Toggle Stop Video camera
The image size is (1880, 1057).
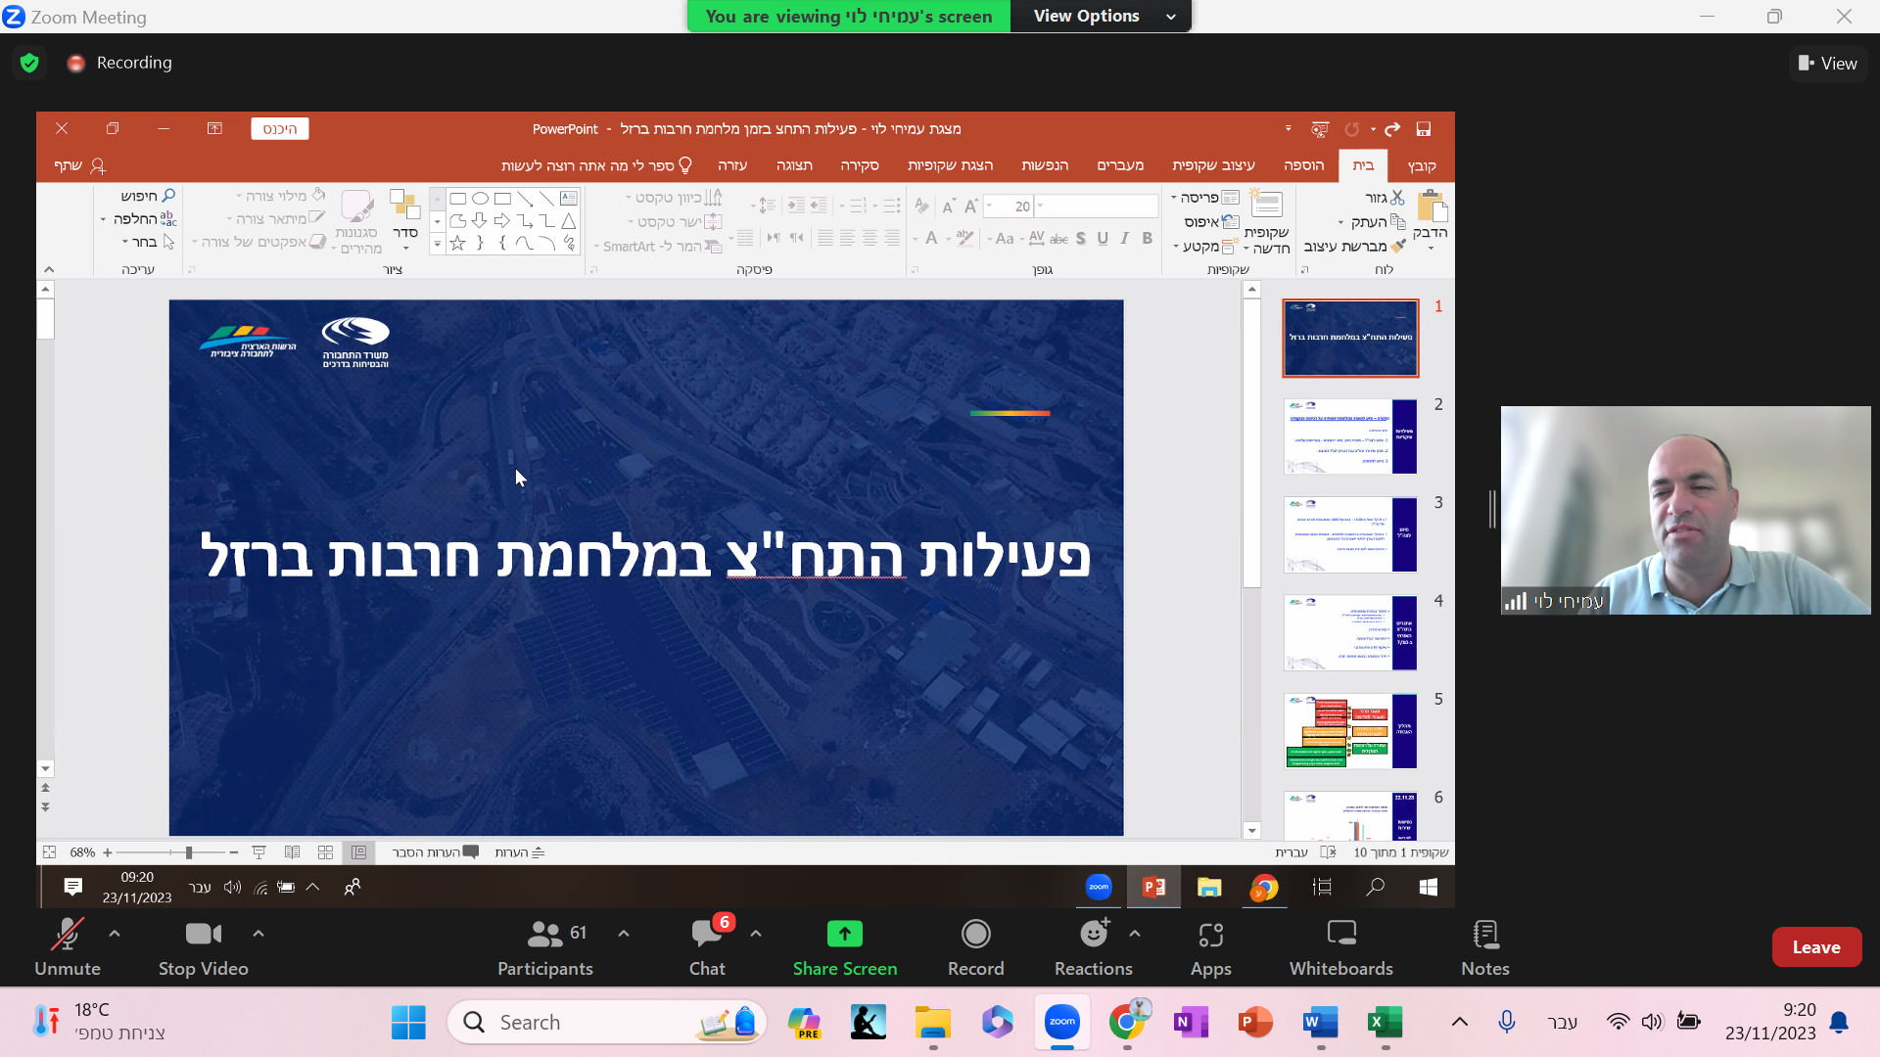[203, 935]
